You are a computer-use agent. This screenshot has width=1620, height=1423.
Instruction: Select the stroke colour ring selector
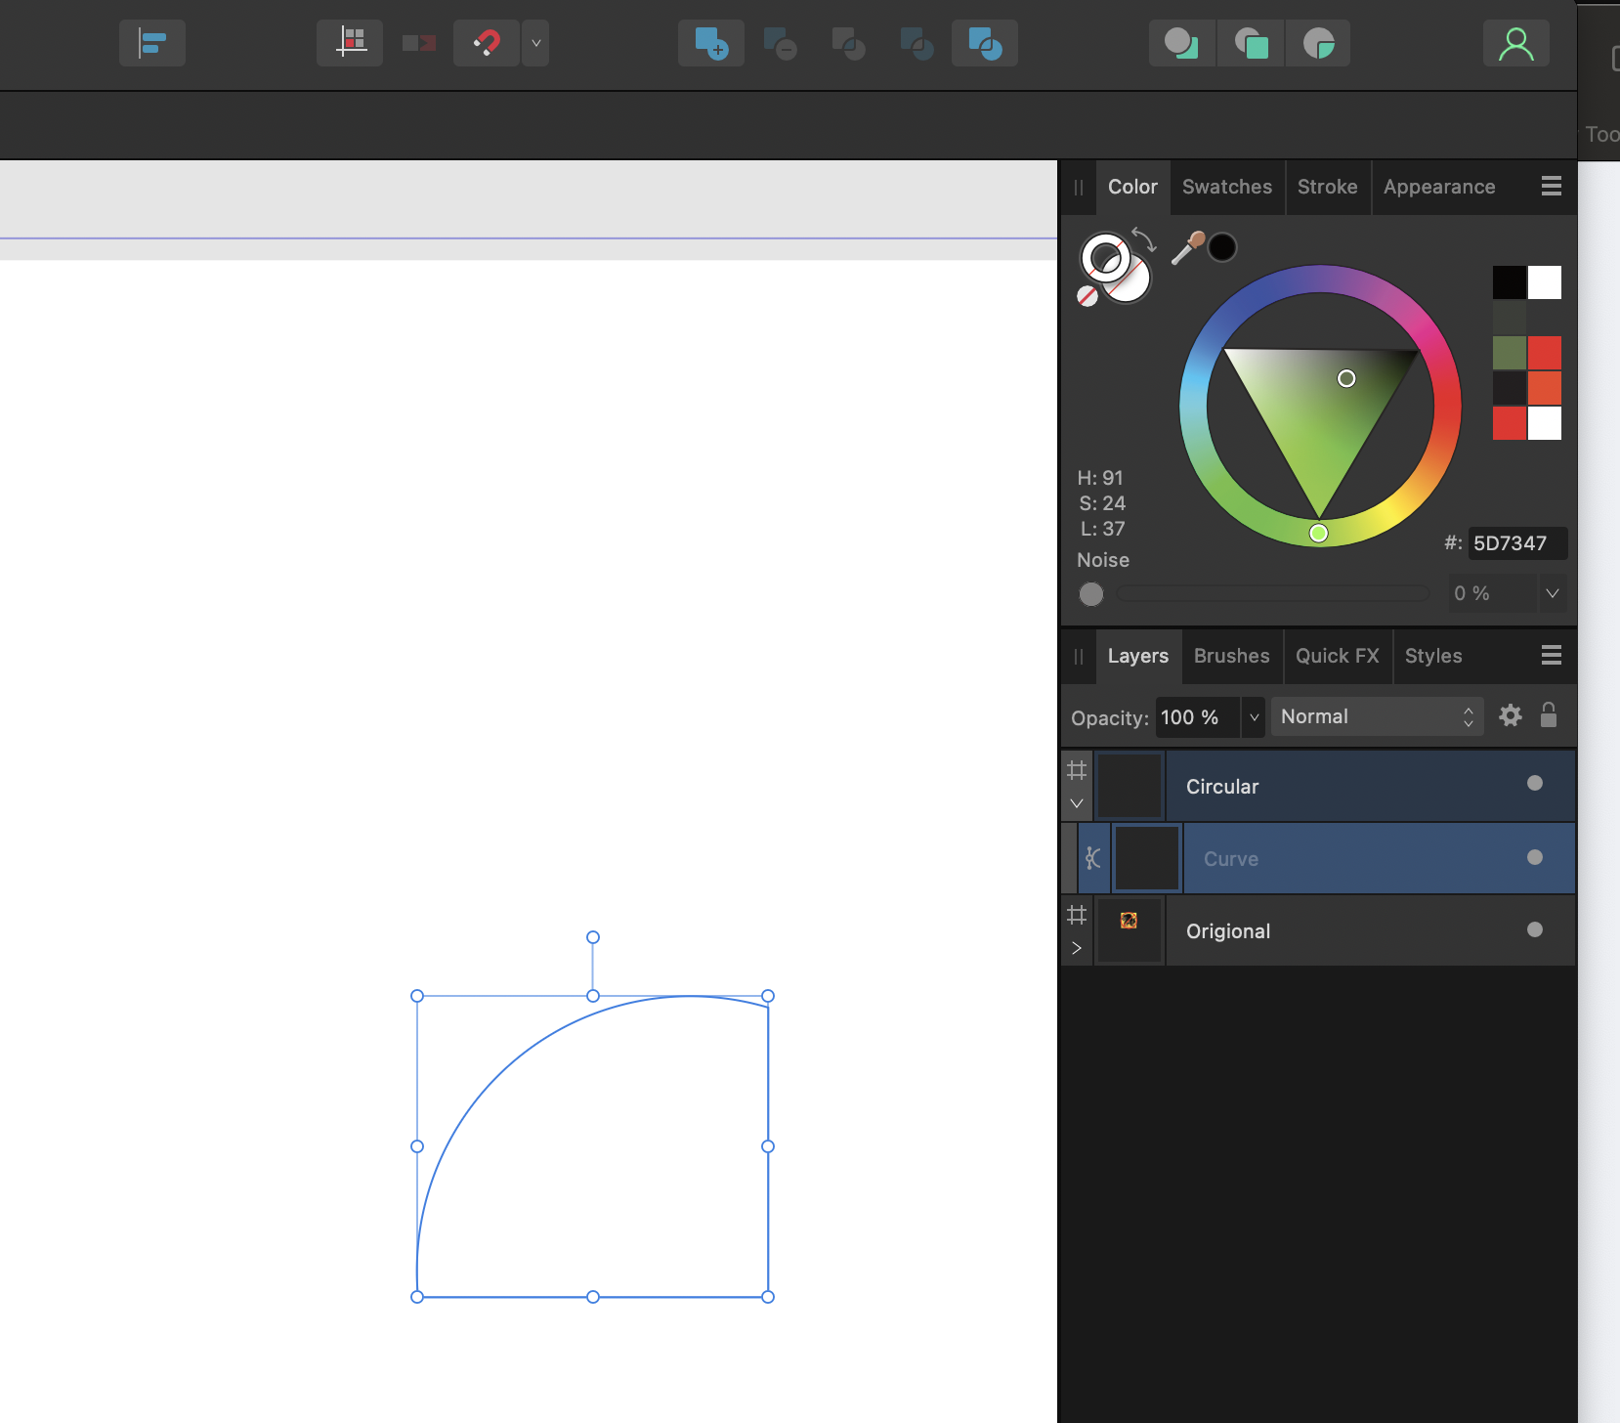pos(1105,258)
